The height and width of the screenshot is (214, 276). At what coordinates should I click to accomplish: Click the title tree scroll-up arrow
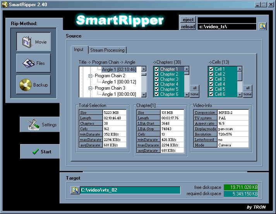tap(144, 69)
